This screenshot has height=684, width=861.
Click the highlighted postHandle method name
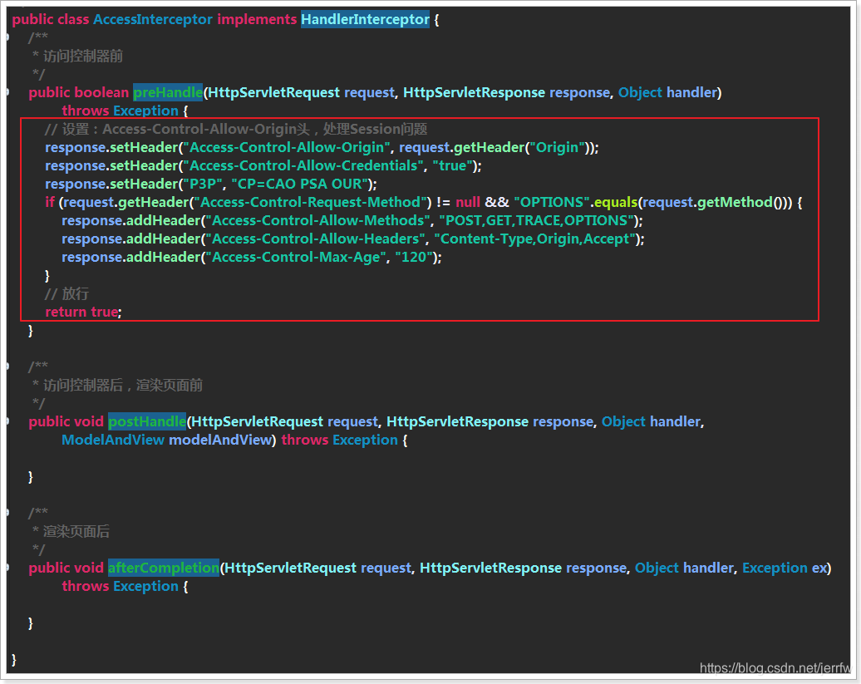click(x=147, y=421)
